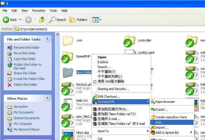This screenshot has height=140, width=205.
Task: Click the address bar path field
Action: click(x=109, y=29)
